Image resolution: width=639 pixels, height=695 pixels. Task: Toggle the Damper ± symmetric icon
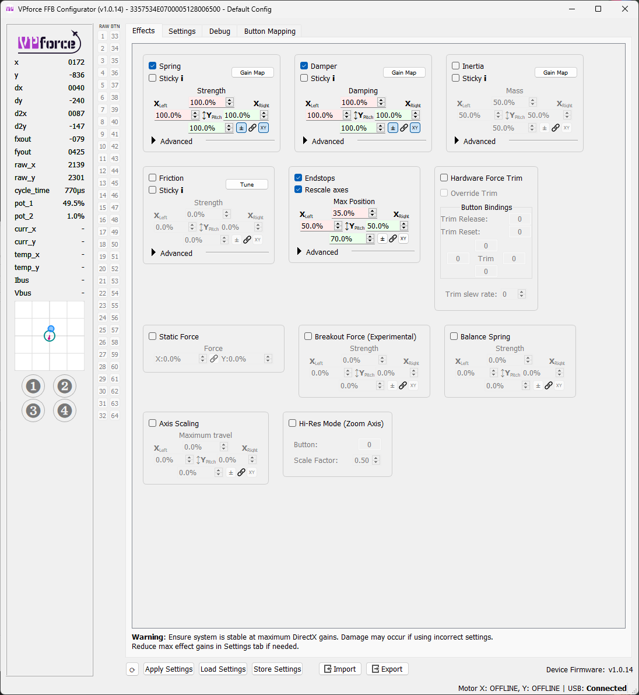(392, 128)
